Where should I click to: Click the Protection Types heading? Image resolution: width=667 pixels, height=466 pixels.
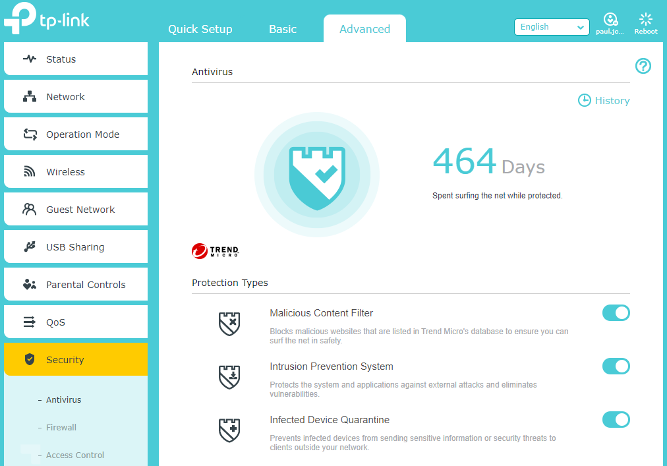(x=230, y=283)
